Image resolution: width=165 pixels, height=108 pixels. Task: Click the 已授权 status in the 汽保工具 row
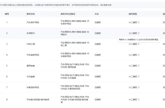point(98,44)
